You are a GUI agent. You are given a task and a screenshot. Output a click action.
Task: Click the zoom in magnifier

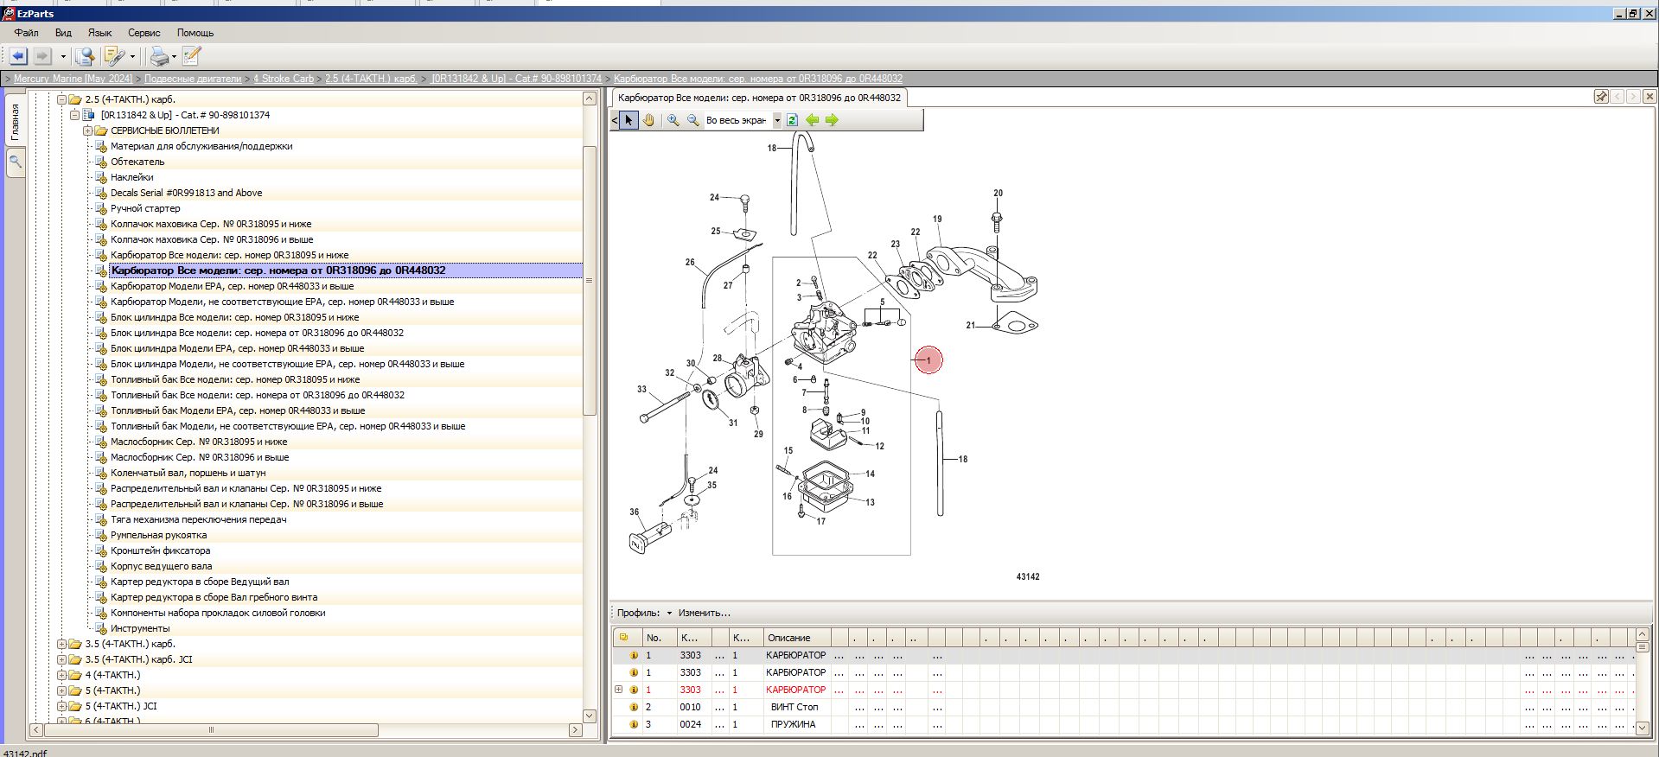point(673,120)
